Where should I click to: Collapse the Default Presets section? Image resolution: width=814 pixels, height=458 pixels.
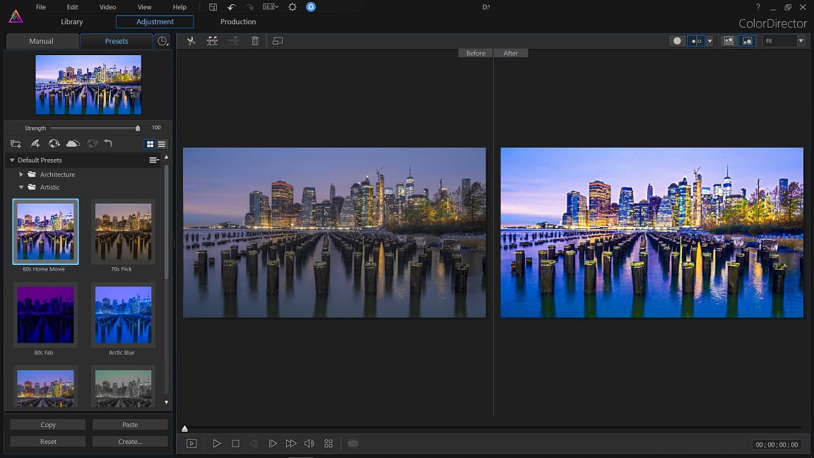click(x=12, y=160)
